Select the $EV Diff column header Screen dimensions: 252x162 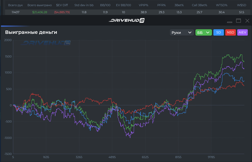click(x=62, y=5)
